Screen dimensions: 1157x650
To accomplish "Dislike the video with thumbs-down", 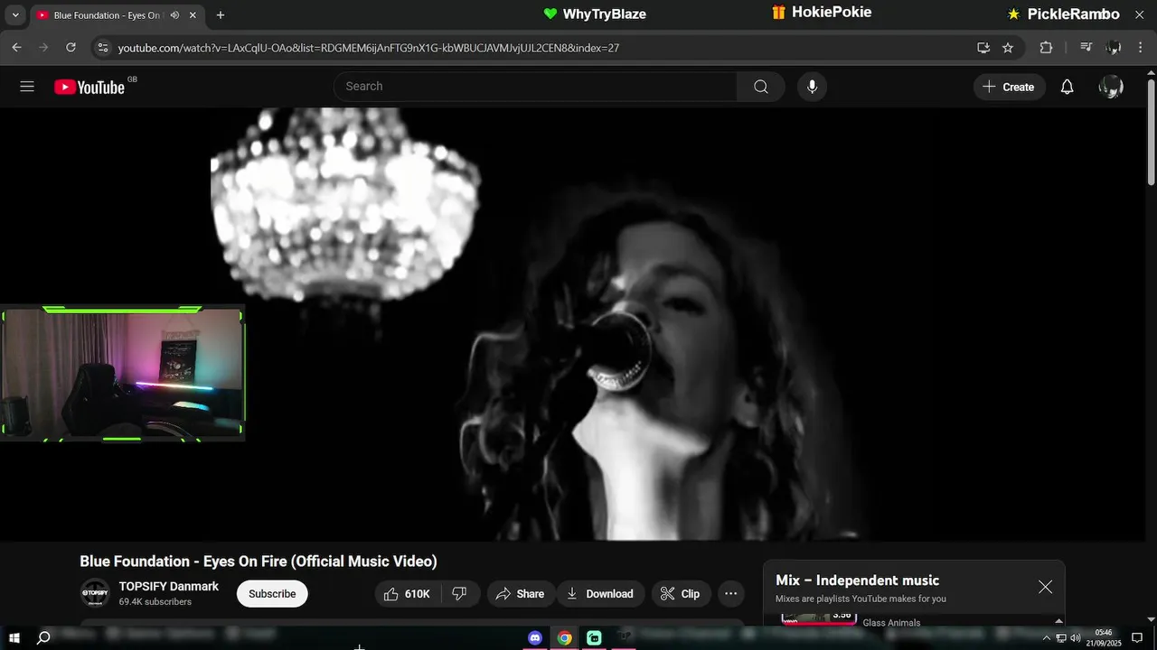I will click(x=459, y=594).
